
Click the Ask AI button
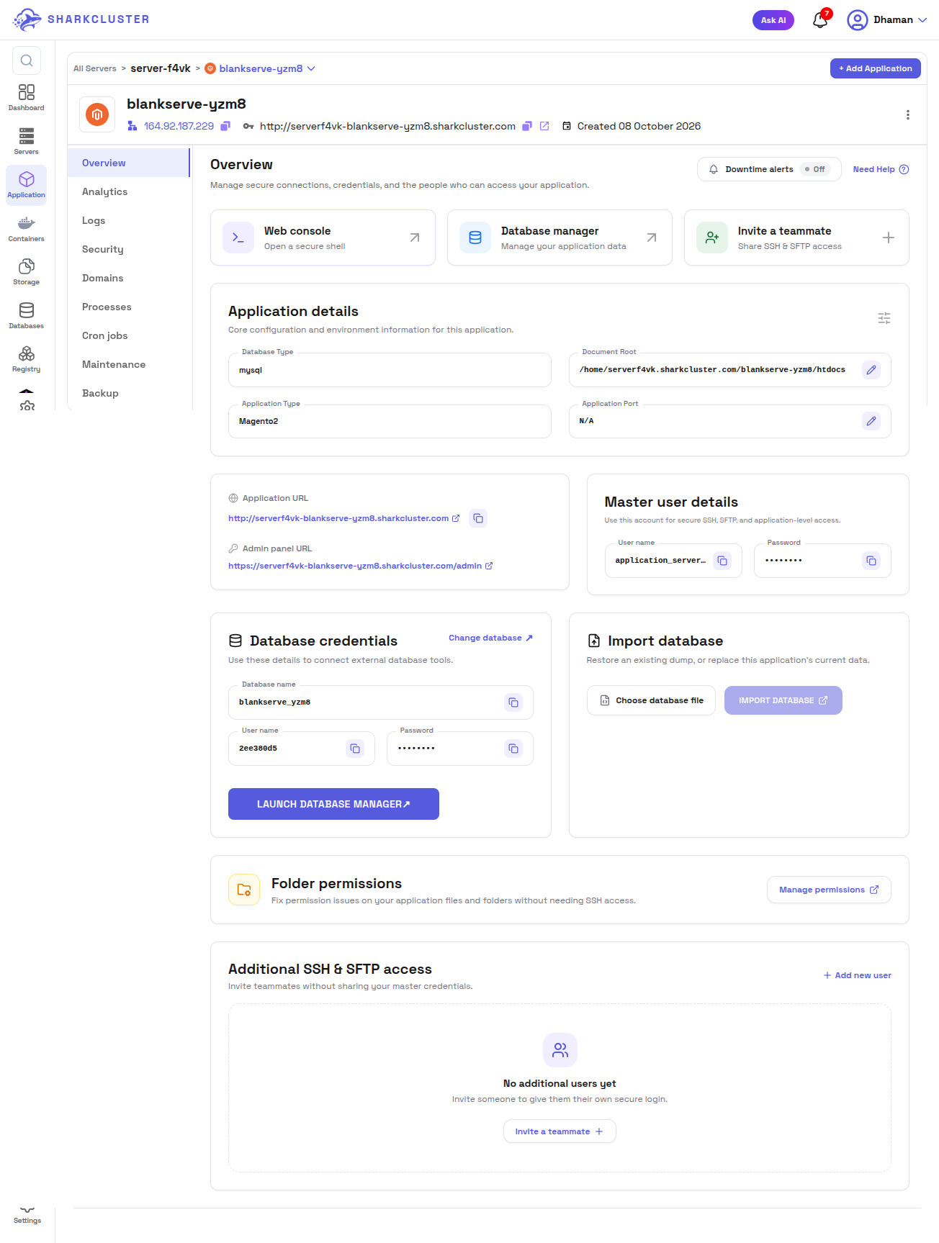click(x=773, y=20)
